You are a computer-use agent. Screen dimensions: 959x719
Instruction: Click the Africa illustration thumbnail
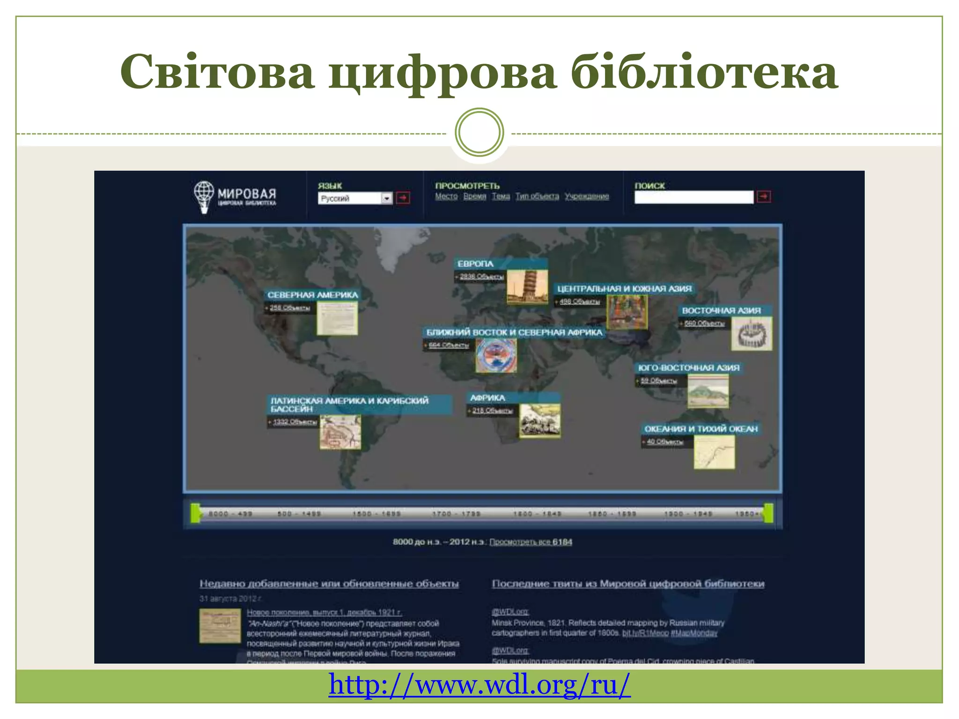pos(540,421)
